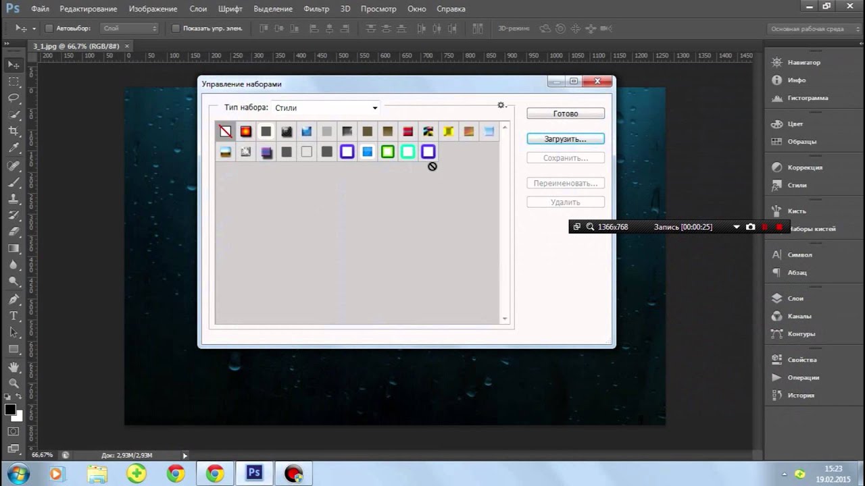
Task: Pick the Eyedropper tool
Action: pos(14,148)
